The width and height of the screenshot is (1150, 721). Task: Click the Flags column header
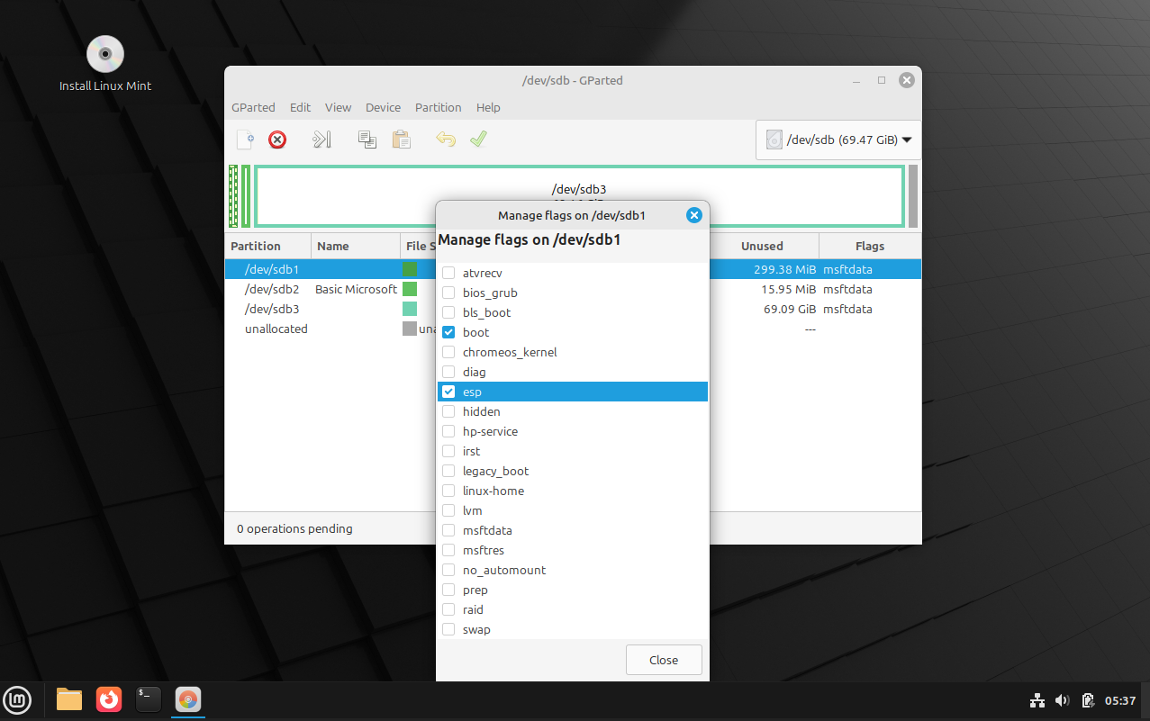click(870, 246)
